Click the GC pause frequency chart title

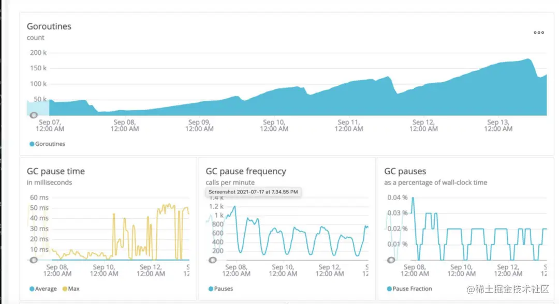(246, 171)
